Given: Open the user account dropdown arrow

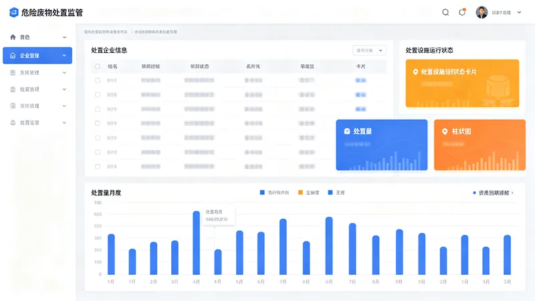Looking at the screenshot, I should click(x=519, y=12).
